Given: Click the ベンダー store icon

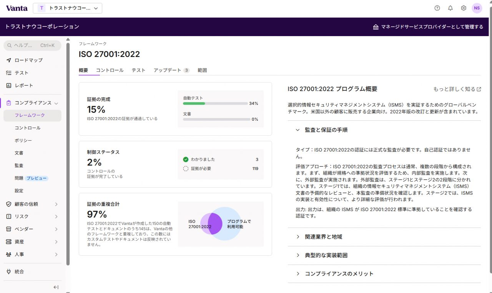Looking at the screenshot, I should coord(9,229).
